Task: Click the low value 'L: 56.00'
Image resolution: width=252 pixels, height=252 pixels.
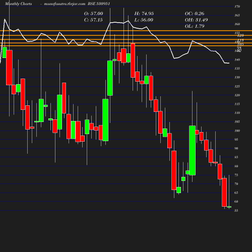Action: point(144,20)
